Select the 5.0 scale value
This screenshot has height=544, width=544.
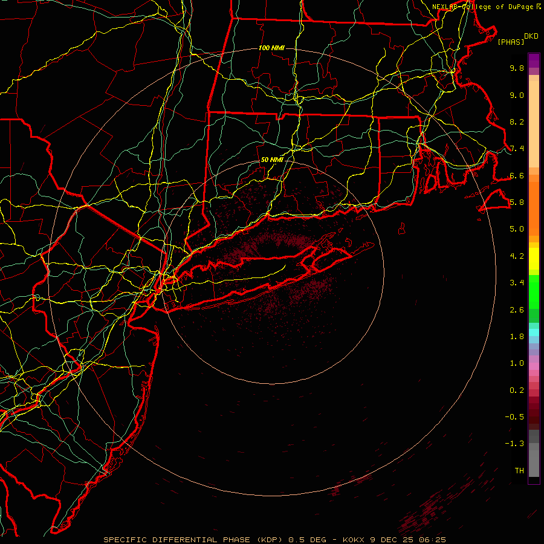tap(517, 229)
